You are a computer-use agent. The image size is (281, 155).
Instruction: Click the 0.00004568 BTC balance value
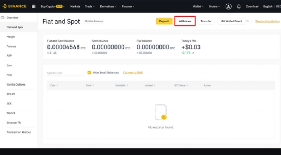[x=66, y=47]
